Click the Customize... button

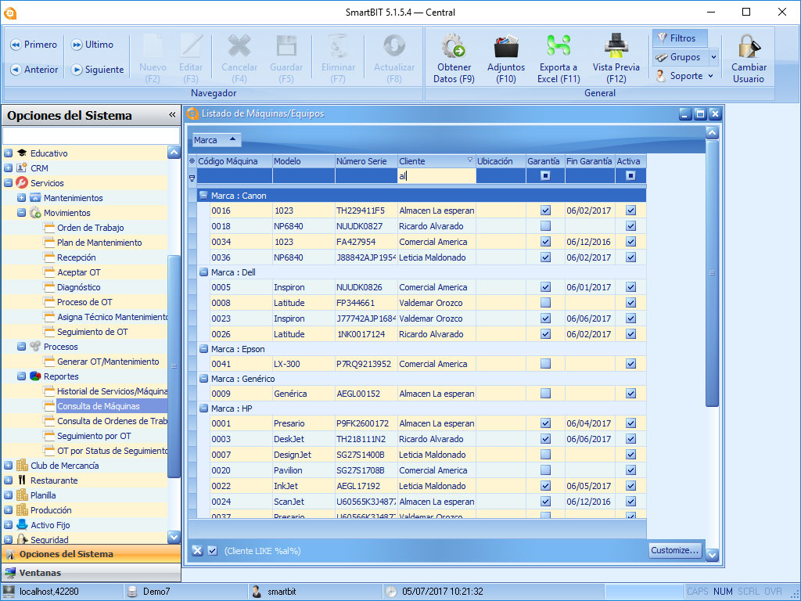tap(675, 550)
